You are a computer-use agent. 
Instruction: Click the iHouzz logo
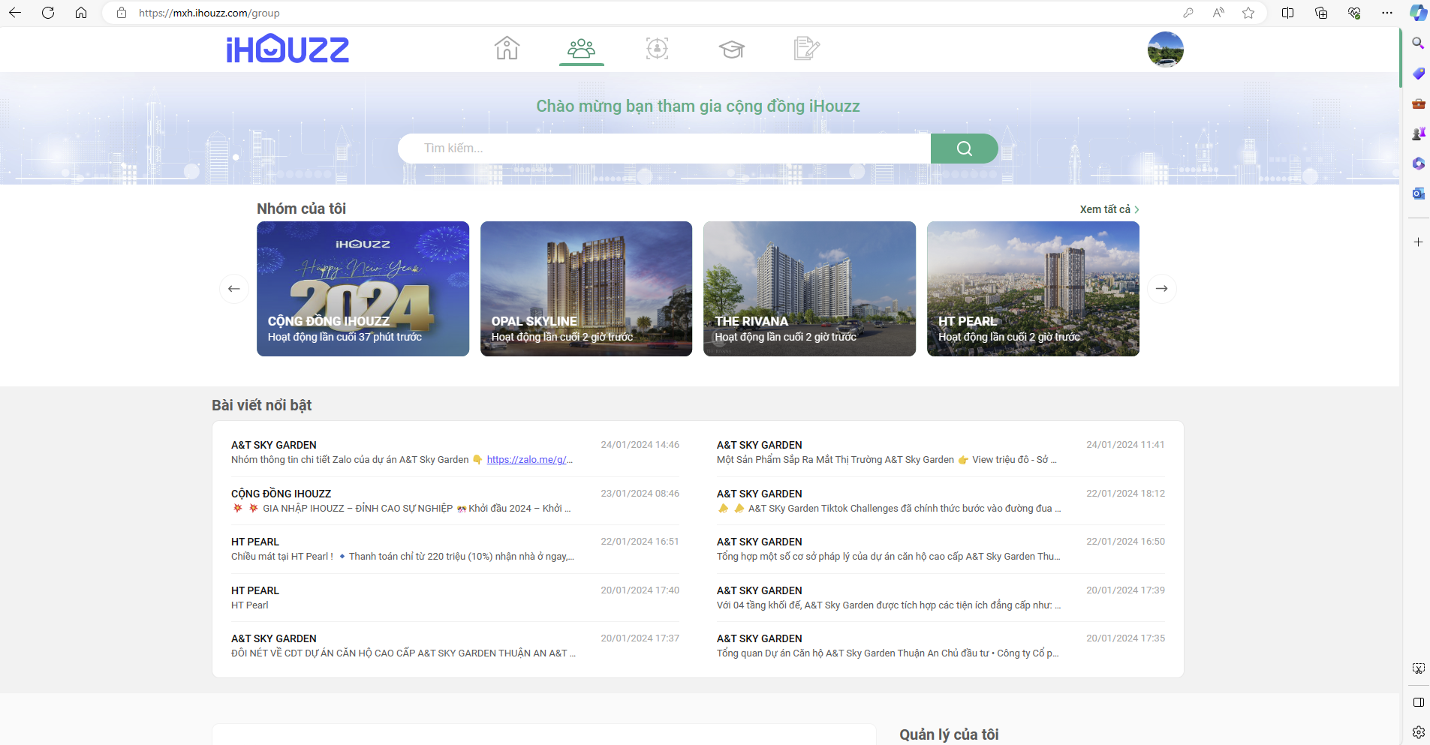tap(288, 50)
